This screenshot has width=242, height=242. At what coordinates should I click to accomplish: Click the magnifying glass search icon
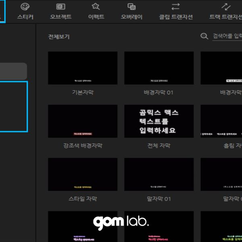click(204, 36)
